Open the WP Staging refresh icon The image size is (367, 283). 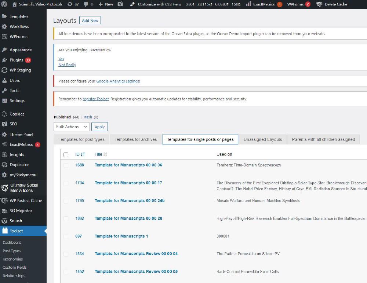click(4, 70)
